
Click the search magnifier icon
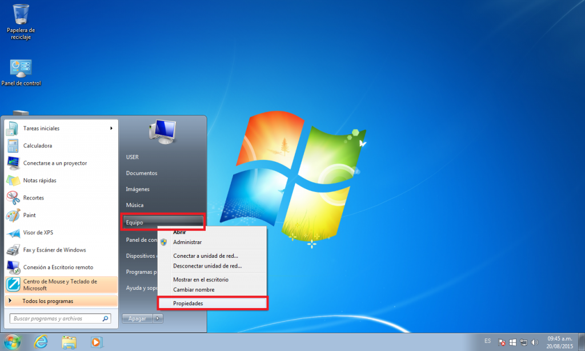pos(105,318)
